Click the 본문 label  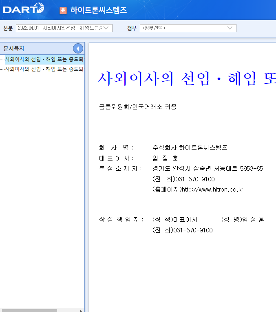click(x=8, y=28)
